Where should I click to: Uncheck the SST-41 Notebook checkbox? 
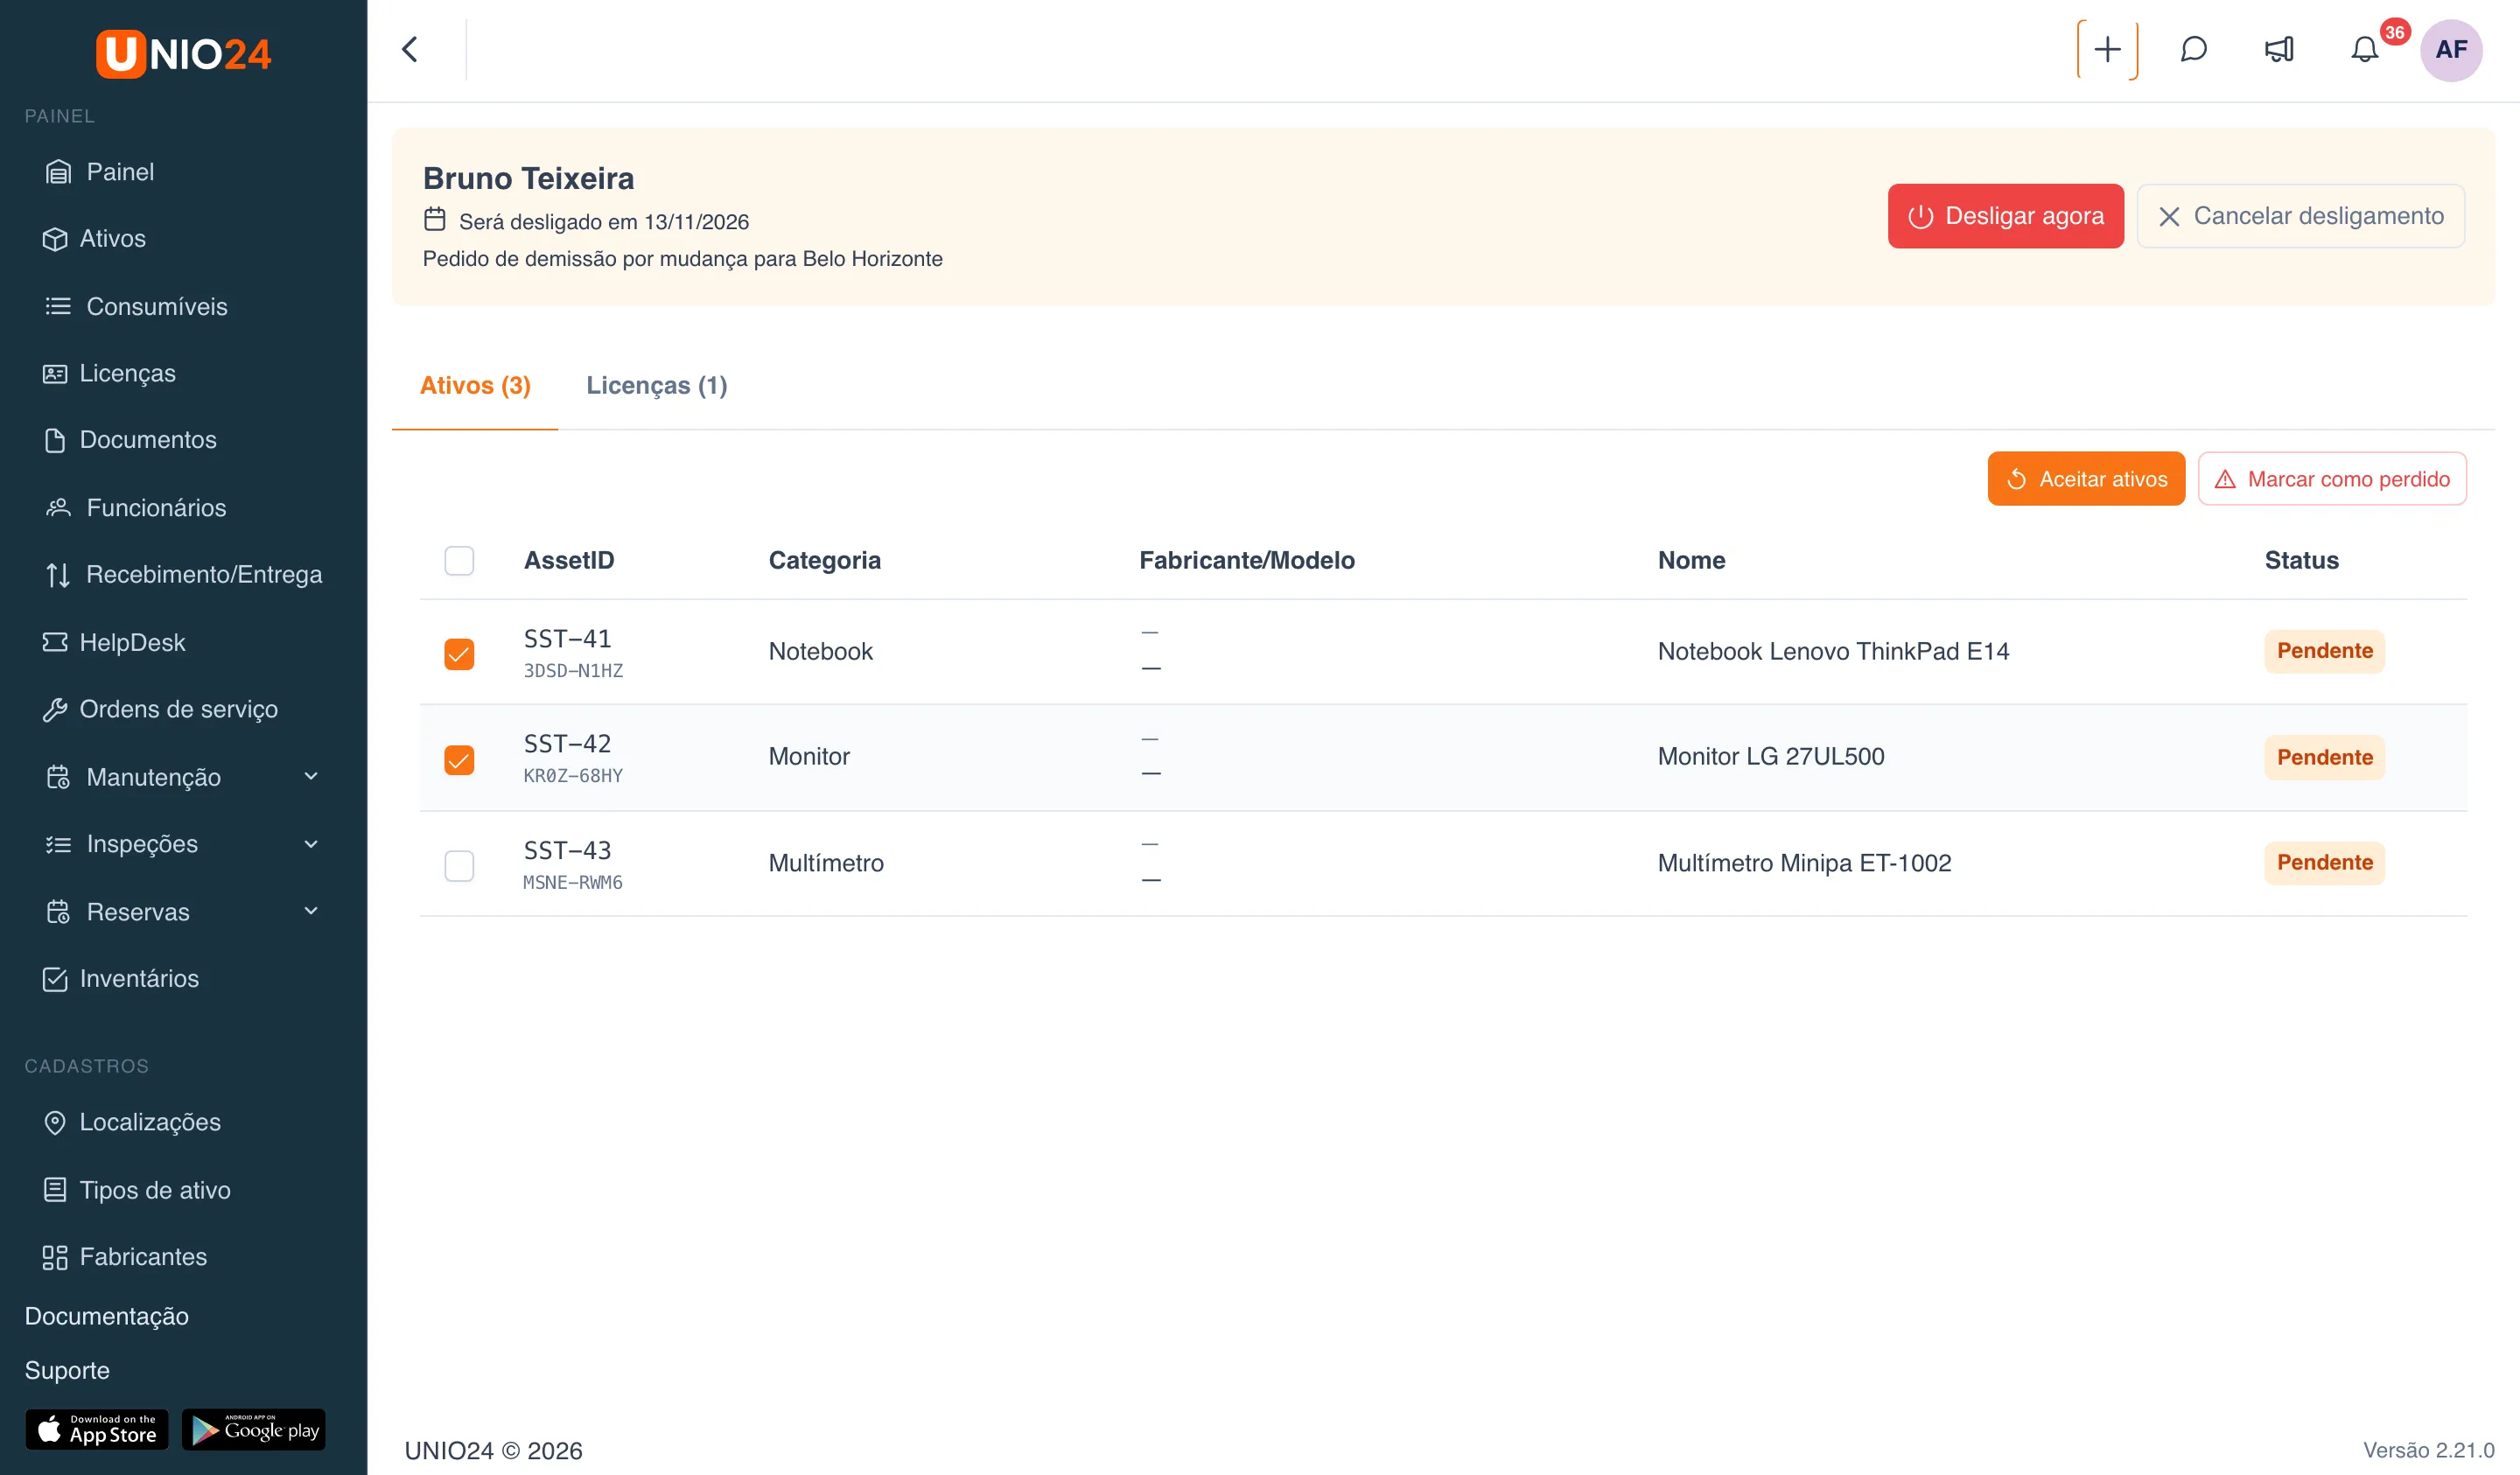pos(459,654)
